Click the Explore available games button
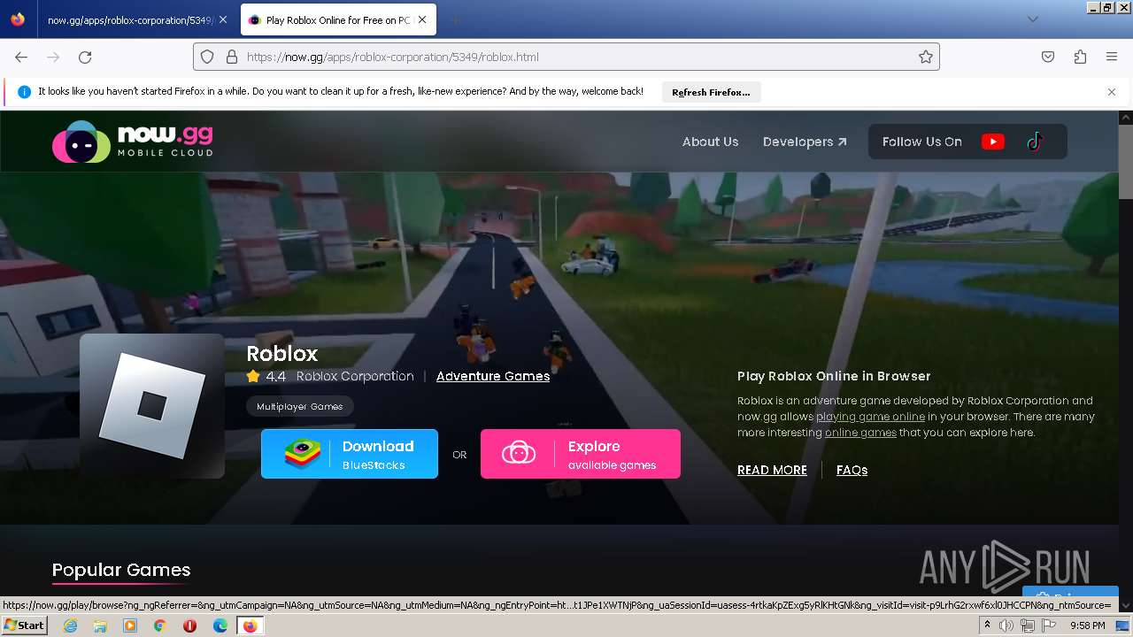This screenshot has width=1133, height=637. pos(581,454)
